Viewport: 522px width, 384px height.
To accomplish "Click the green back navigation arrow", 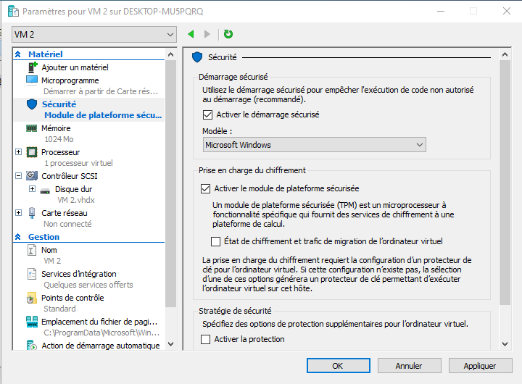I will coord(191,34).
